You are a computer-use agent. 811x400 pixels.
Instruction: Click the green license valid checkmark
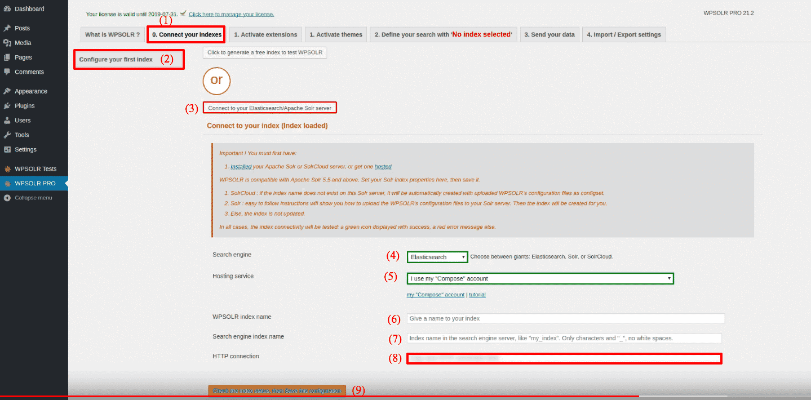183,13
